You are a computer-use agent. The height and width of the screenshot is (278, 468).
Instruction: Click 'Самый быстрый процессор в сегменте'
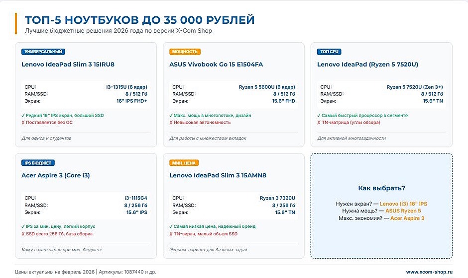coord(362,115)
